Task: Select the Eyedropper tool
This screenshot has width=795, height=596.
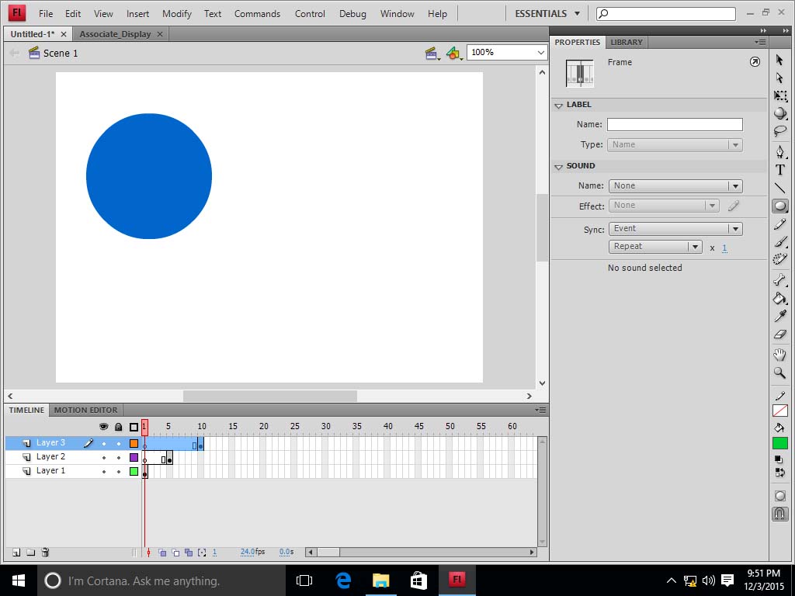Action: [x=779, y=316]
